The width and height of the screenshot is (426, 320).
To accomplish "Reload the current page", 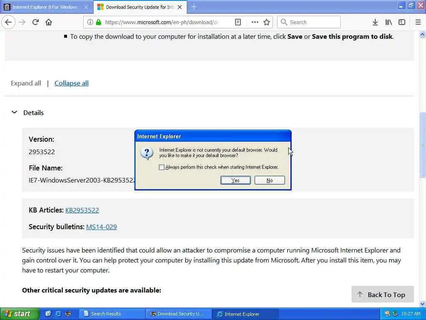I will tap(35, 22).
